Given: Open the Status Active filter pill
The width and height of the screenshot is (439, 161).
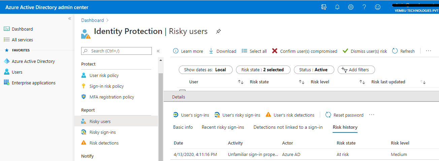Looking at the screenshot, I should pyautogui.click(x=314, y=70).
